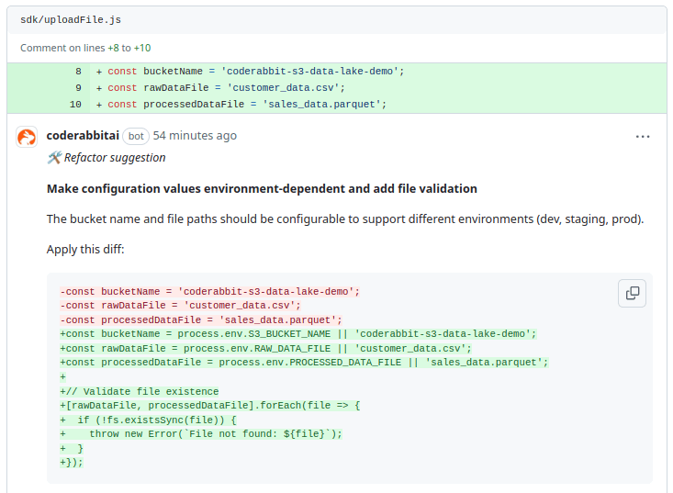Select line number 8 in the diff
Image resolution: width=673 pixels, height=493 pixels.
click(78, 71)
